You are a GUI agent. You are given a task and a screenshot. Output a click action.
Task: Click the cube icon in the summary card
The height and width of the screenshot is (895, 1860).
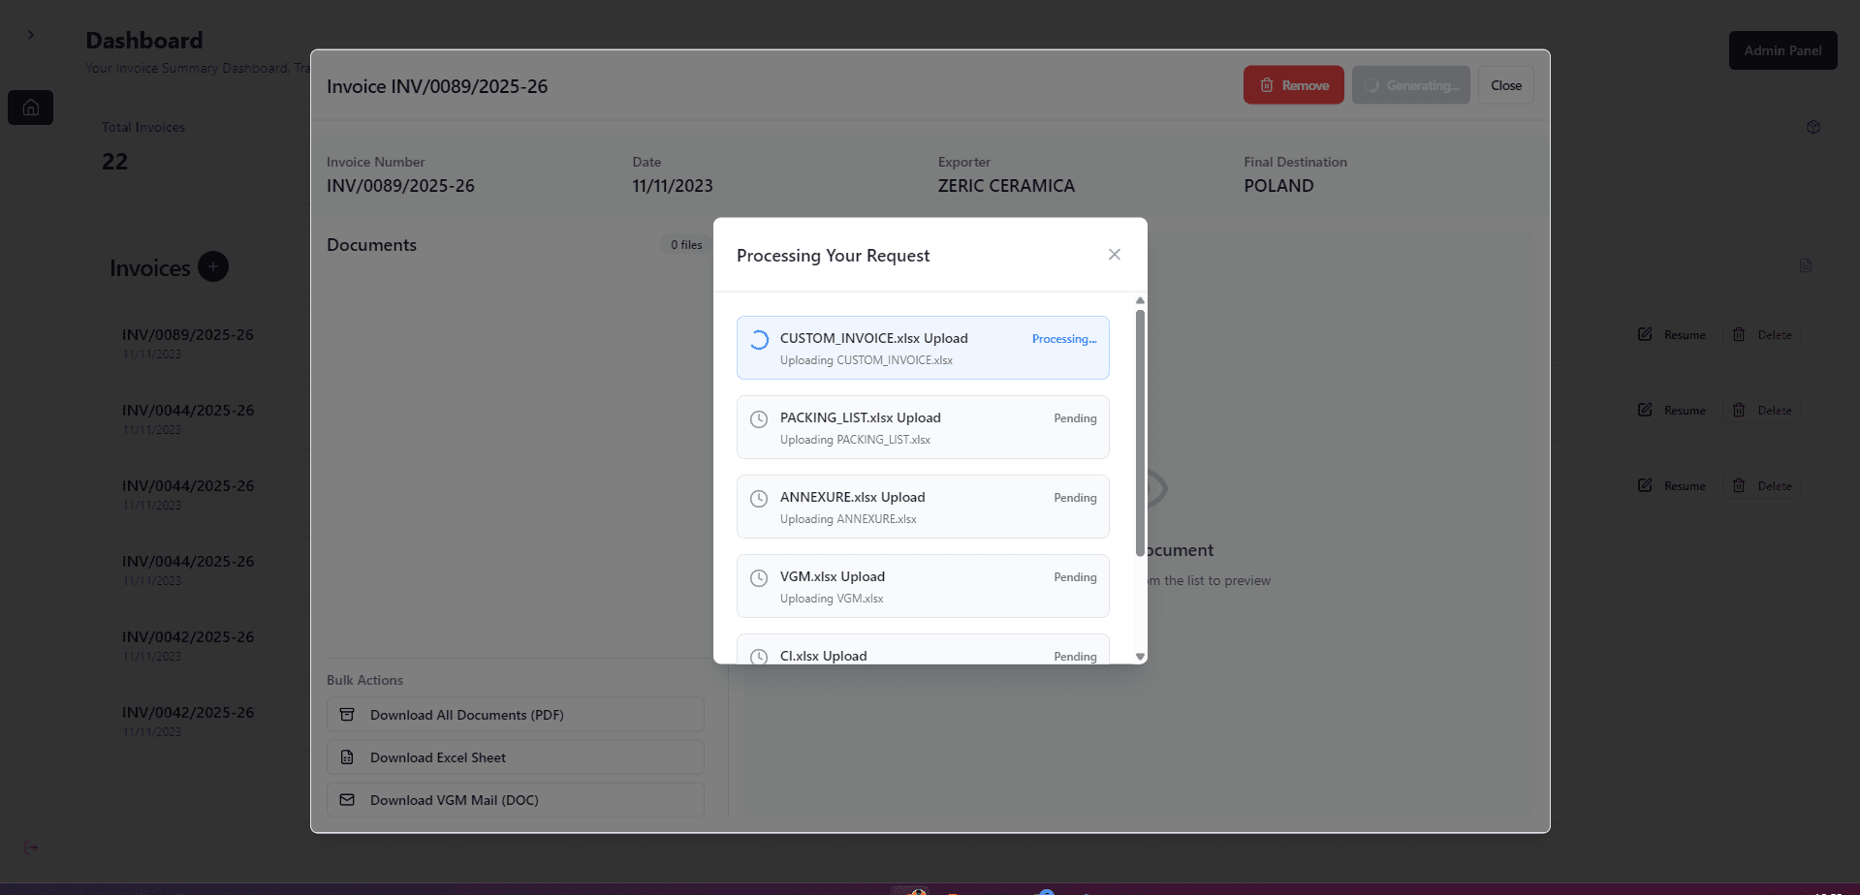pyautogui.click(x=1813, y=127)
